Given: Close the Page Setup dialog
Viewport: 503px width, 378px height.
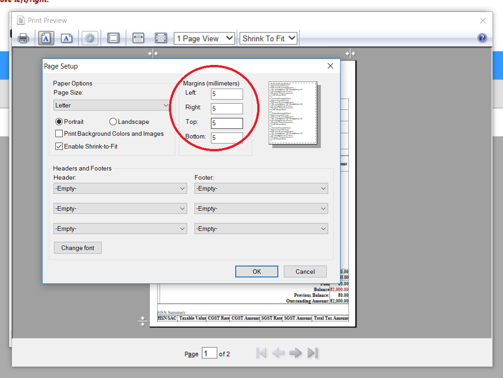Looking at the screenshot, I should [330, 66].
